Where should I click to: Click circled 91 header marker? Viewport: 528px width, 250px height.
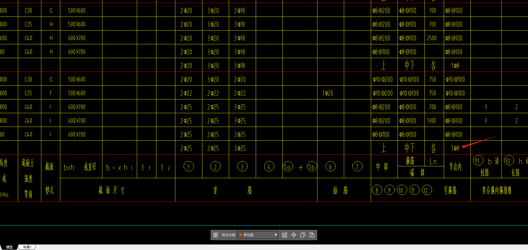pyautogui.click(x=478, y=161)
